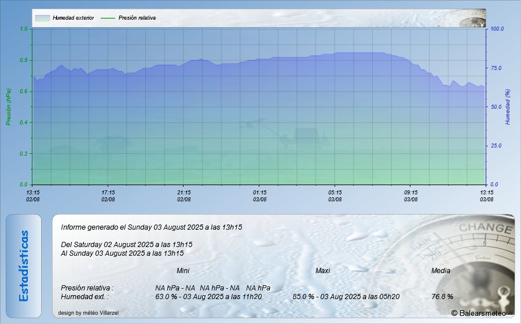Click the 25.0 humidity axis value
The height and width of the screenshot is (324, 521).
pyautogui.click(x=496, y=146)
